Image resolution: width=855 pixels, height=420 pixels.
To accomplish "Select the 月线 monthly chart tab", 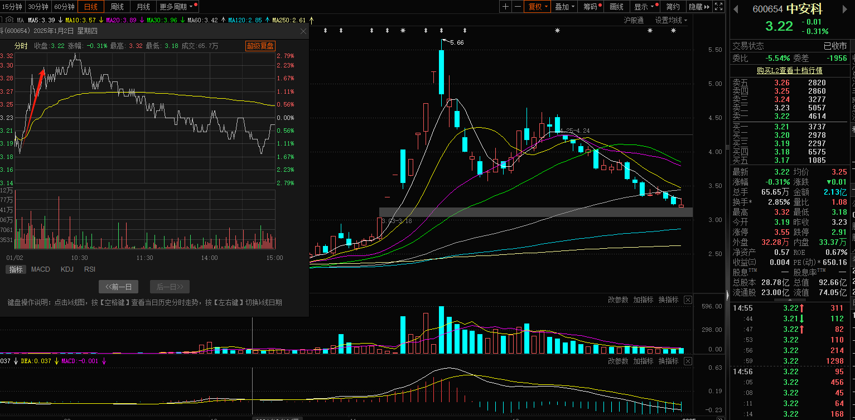I will pyautogui.click(x=143, y=7).
